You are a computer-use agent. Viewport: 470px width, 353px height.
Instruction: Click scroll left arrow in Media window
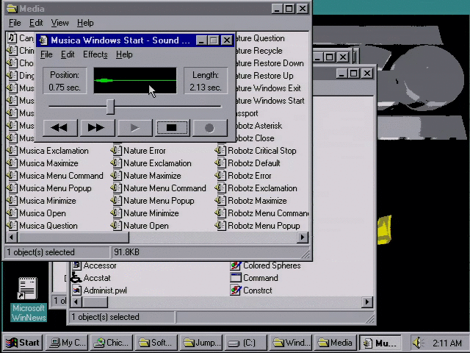(12, 237)
